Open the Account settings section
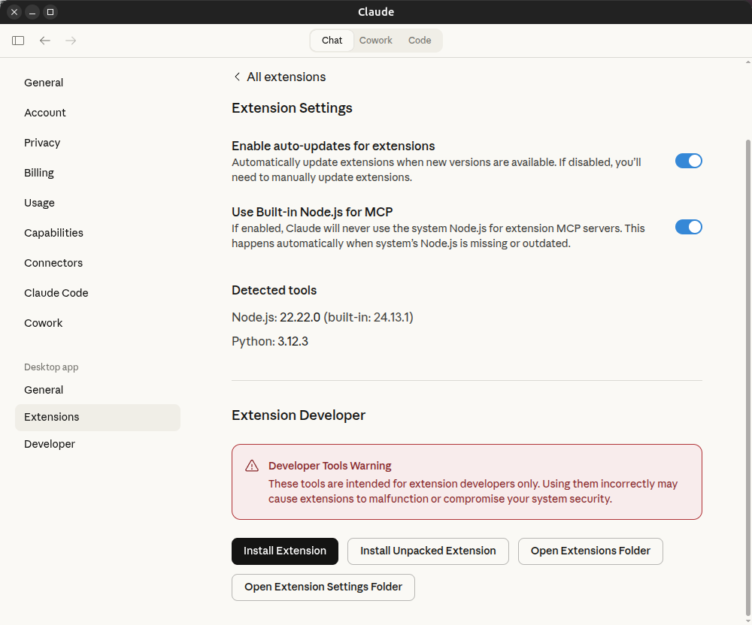Screen dimensions: 752x625 pyautogui.click(x=45, y=113)
